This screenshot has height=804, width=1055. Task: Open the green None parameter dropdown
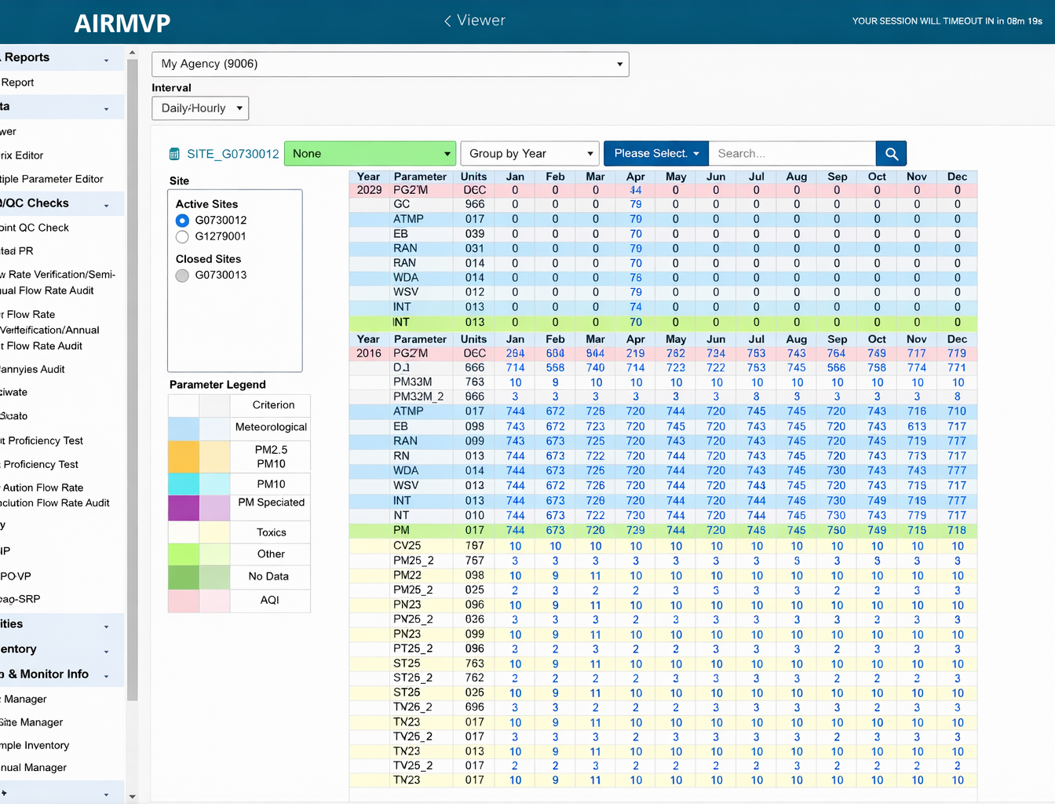click(370, 153)
